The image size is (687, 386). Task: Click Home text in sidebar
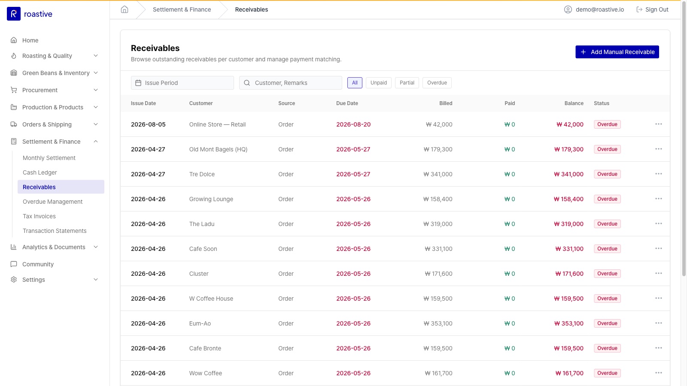[30, 40]
